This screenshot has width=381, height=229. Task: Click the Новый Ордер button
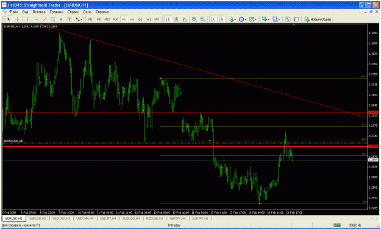pos(318,19)
